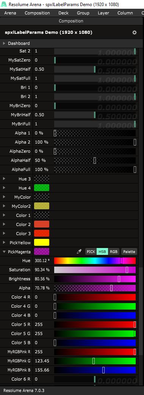The image size is (144, 395).
Task: Expand the Hue 4 color parameter
Action: (x=4, y=188)
